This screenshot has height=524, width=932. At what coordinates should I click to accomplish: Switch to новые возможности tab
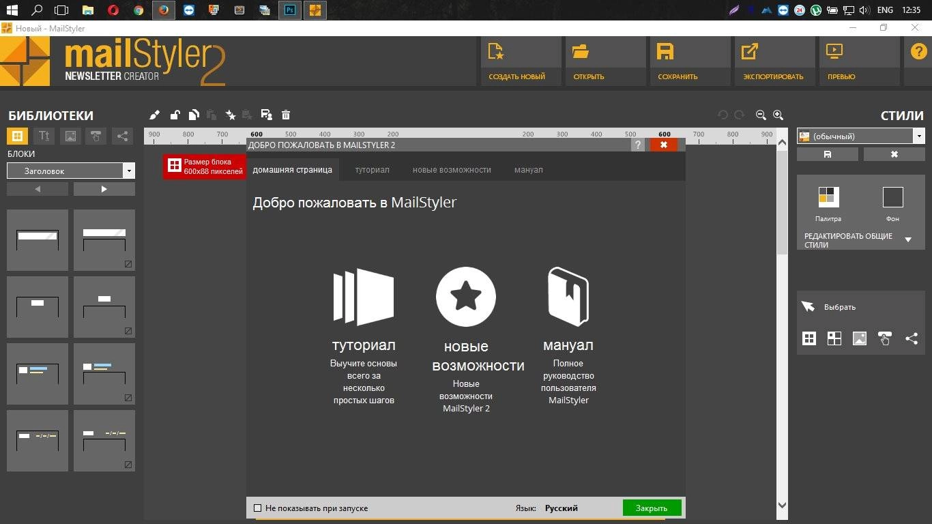tap(452, 169)
